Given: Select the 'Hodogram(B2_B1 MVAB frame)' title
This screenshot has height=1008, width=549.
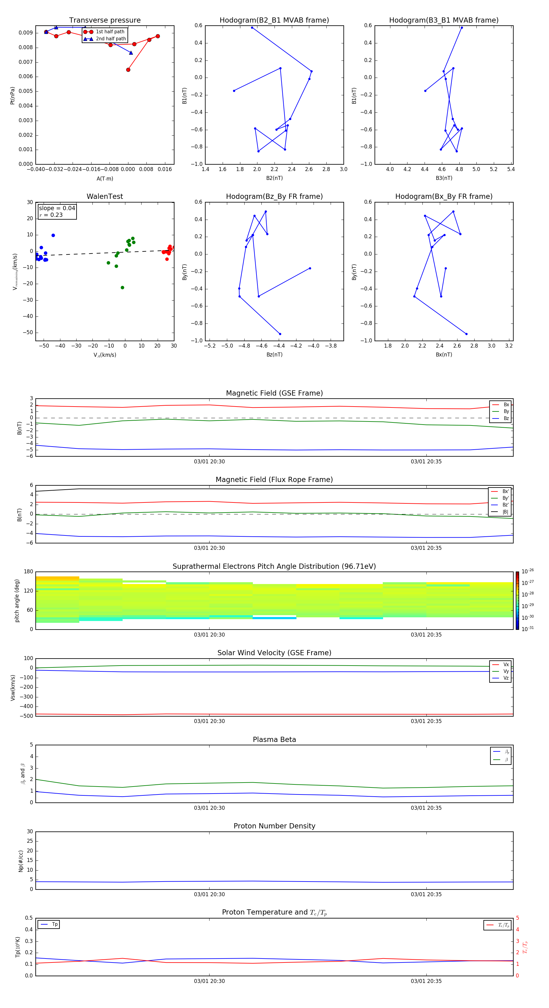Looking at the screenshot, I should (274, 20).
